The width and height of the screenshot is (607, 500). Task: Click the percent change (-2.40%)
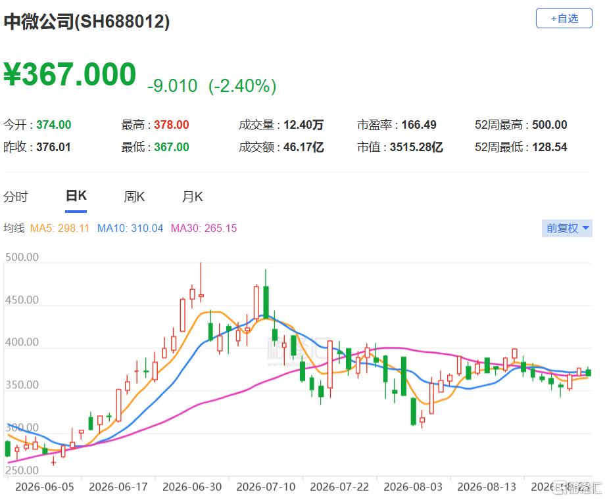[242, 86]
